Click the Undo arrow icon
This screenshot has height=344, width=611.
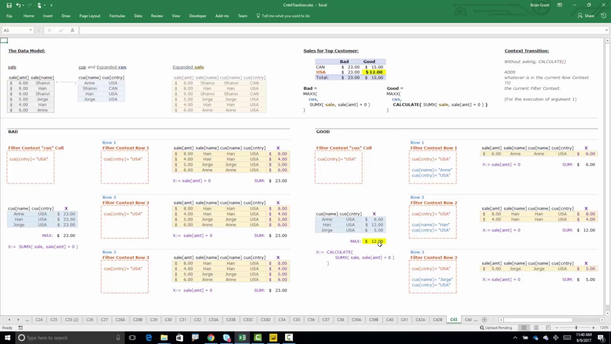pos(18,5)
